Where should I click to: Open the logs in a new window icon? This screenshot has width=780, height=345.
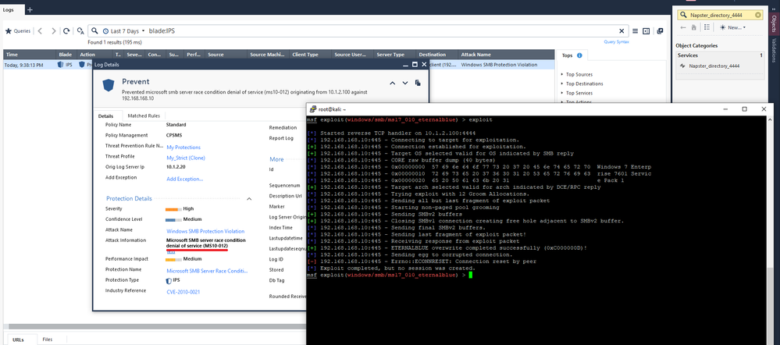click(x=660, y=30)
